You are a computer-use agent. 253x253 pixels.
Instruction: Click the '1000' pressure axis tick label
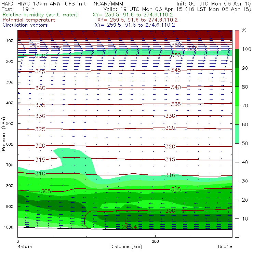pyautogui.click(x=9, y=227)
